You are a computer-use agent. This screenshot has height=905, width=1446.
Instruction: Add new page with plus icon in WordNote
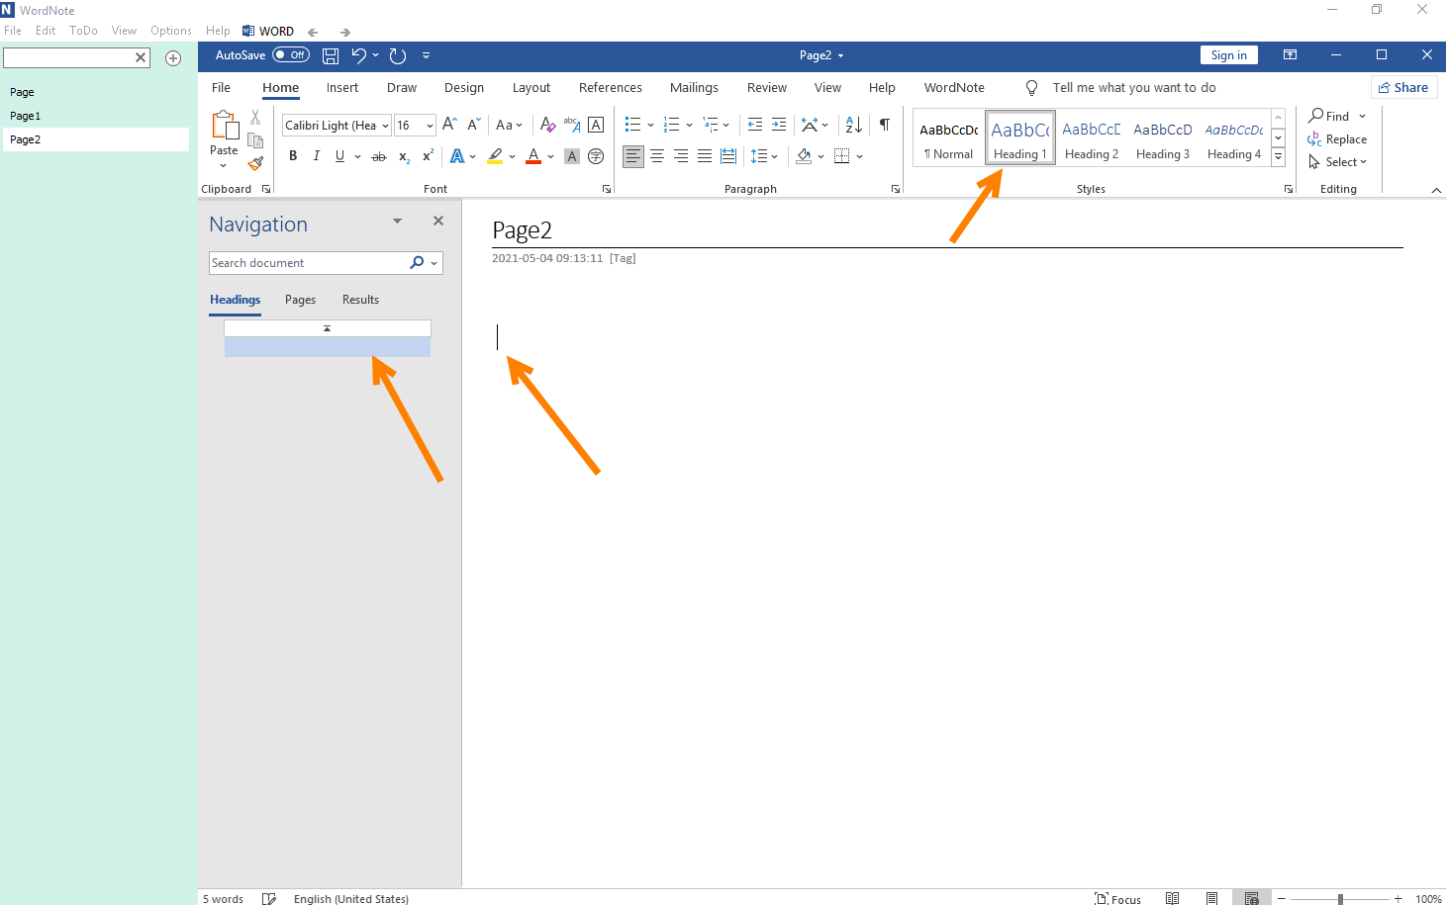(x=173, y=58)
